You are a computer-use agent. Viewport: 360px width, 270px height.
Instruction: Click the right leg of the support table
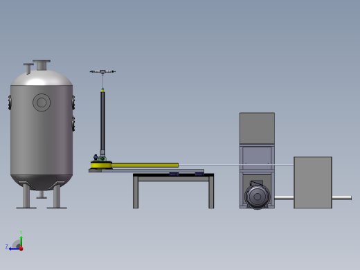click(x=211, y=192)
